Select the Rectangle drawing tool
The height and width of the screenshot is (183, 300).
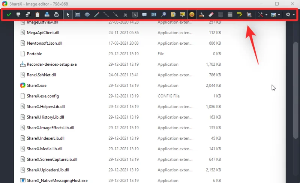78,15
